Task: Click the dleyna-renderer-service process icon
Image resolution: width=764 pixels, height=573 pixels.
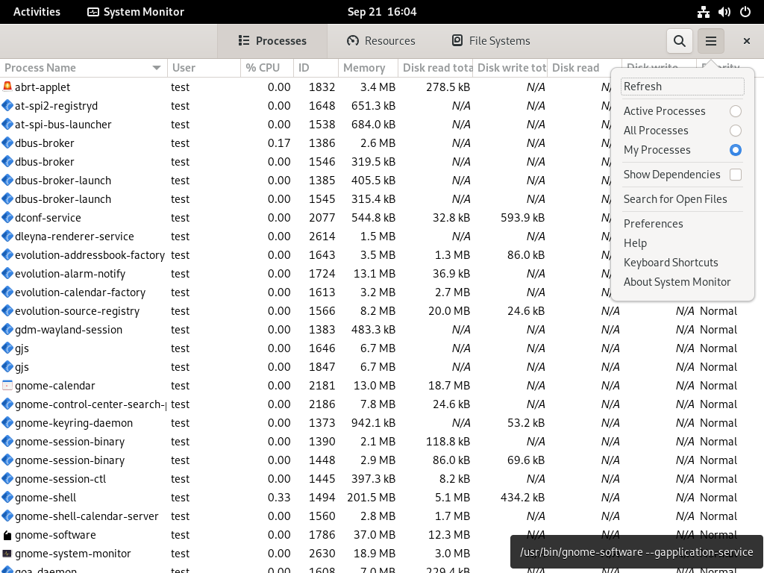Action: 7,237
